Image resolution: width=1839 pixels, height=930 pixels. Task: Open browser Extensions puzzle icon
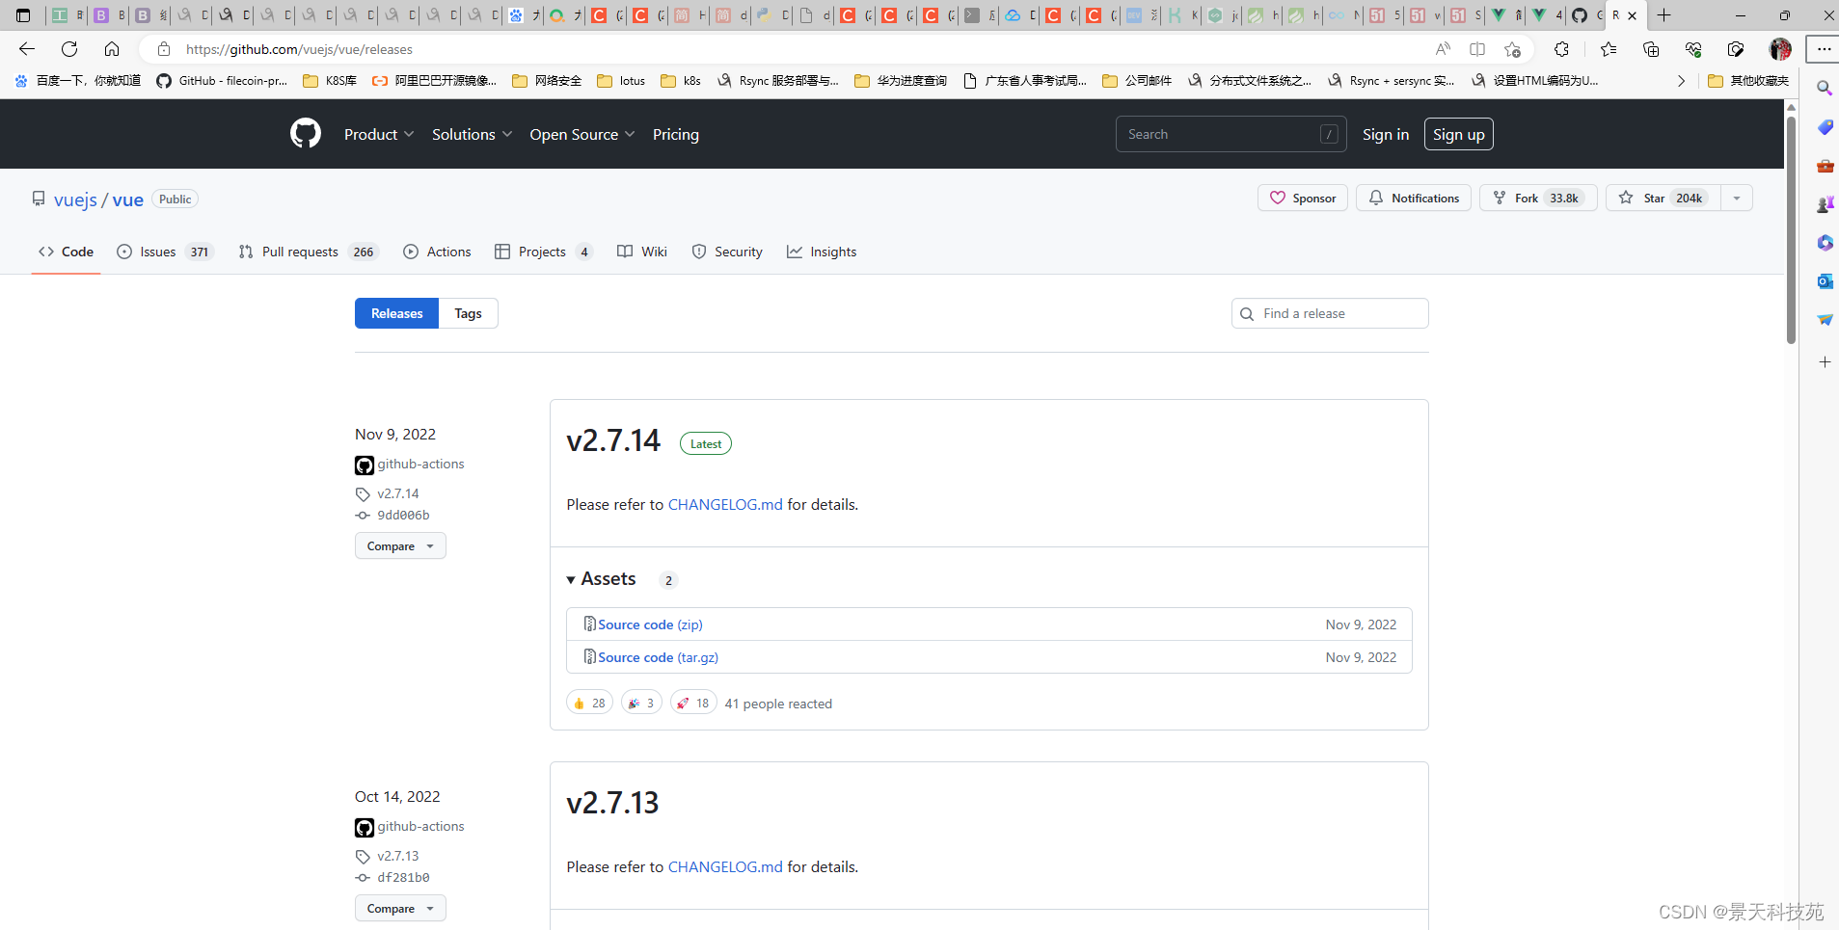coord(1561,49)
